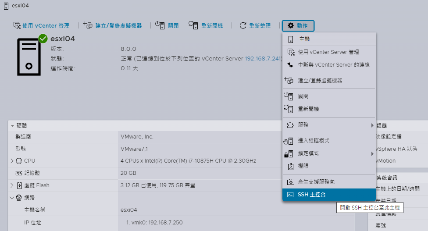Click the SSH 主控台 terminal icon
Viewport: 428px width, 231px height.
pyautogui.click(x=290, y=195)
